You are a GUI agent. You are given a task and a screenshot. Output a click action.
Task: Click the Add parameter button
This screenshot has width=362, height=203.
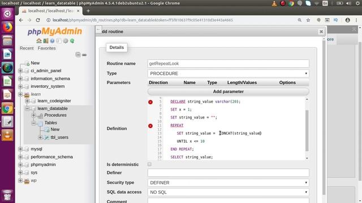[229, 91]
